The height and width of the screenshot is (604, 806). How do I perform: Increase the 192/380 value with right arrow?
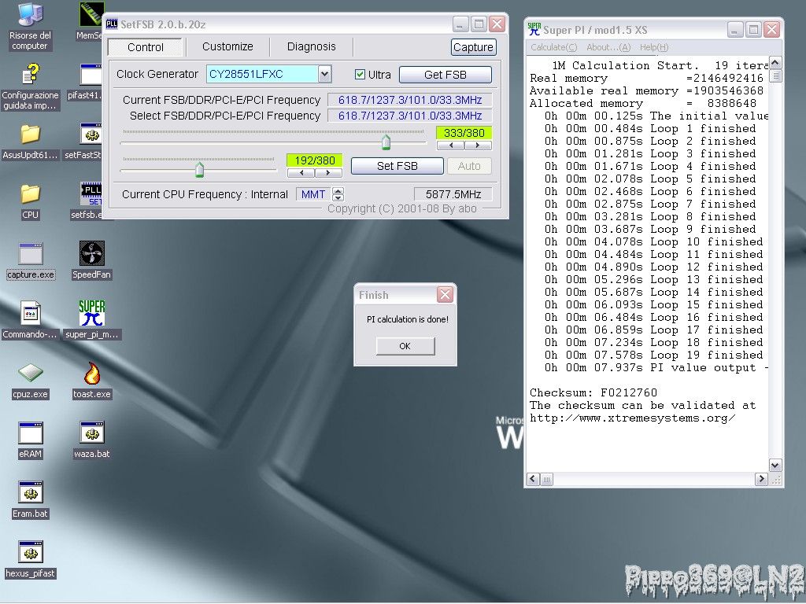point(328,173)
